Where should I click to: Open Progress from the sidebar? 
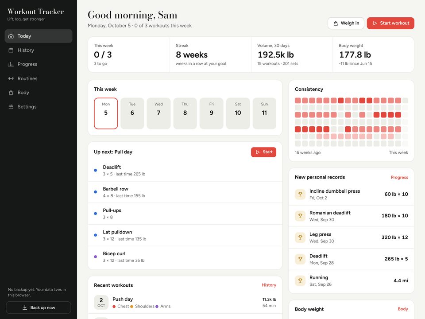[39, 64]
